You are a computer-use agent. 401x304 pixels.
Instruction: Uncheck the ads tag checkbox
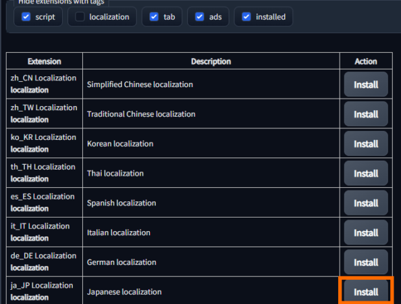click(x=199, y=17)
